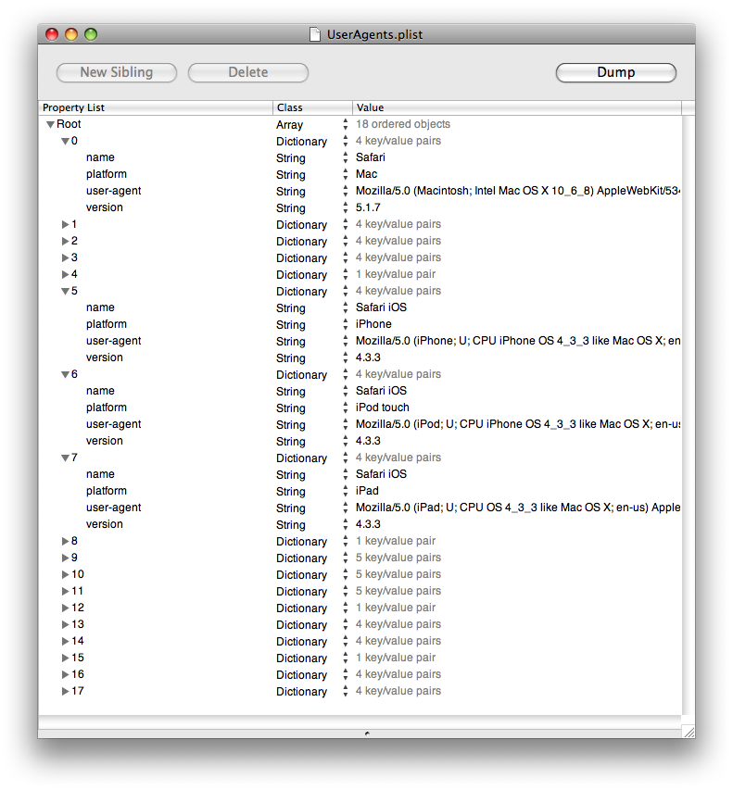Select the value 'iPod touch'
Screen dimensions: 733x790
coord(383,408)
